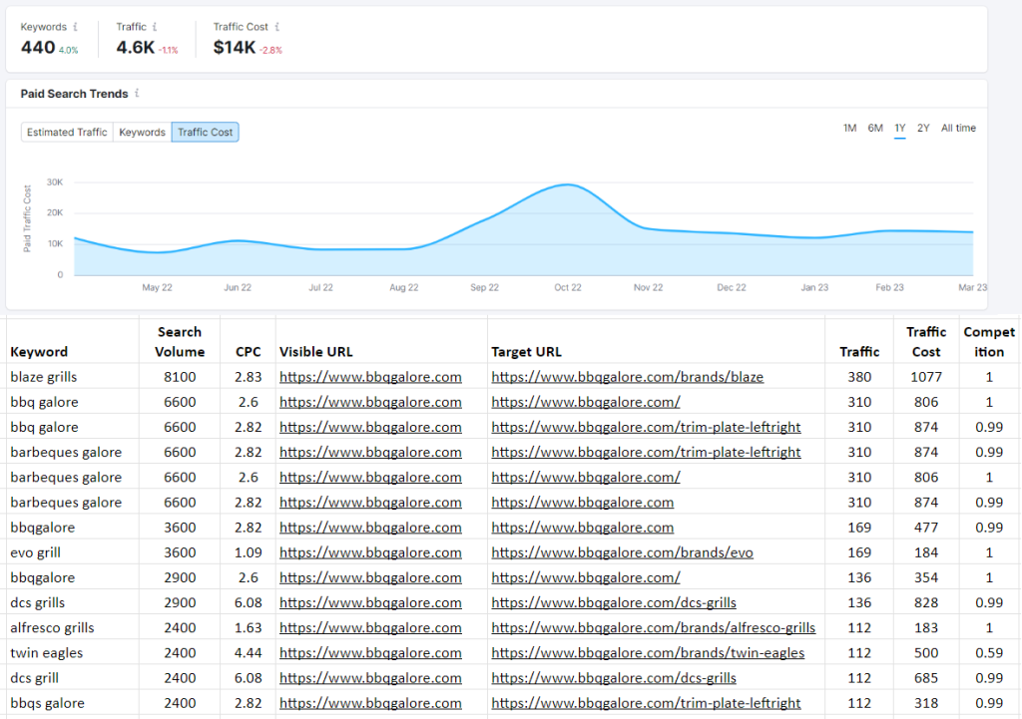Open the blaze brand Target URL link
This screenshot has height=719, width=1022.
pos(627,377)
